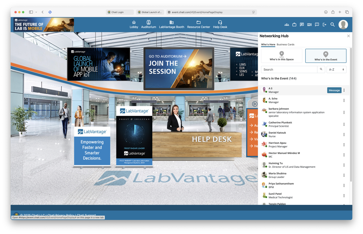Go to Auditorium from navigation bar
363x234 pixels.
(x=149, y=24)
